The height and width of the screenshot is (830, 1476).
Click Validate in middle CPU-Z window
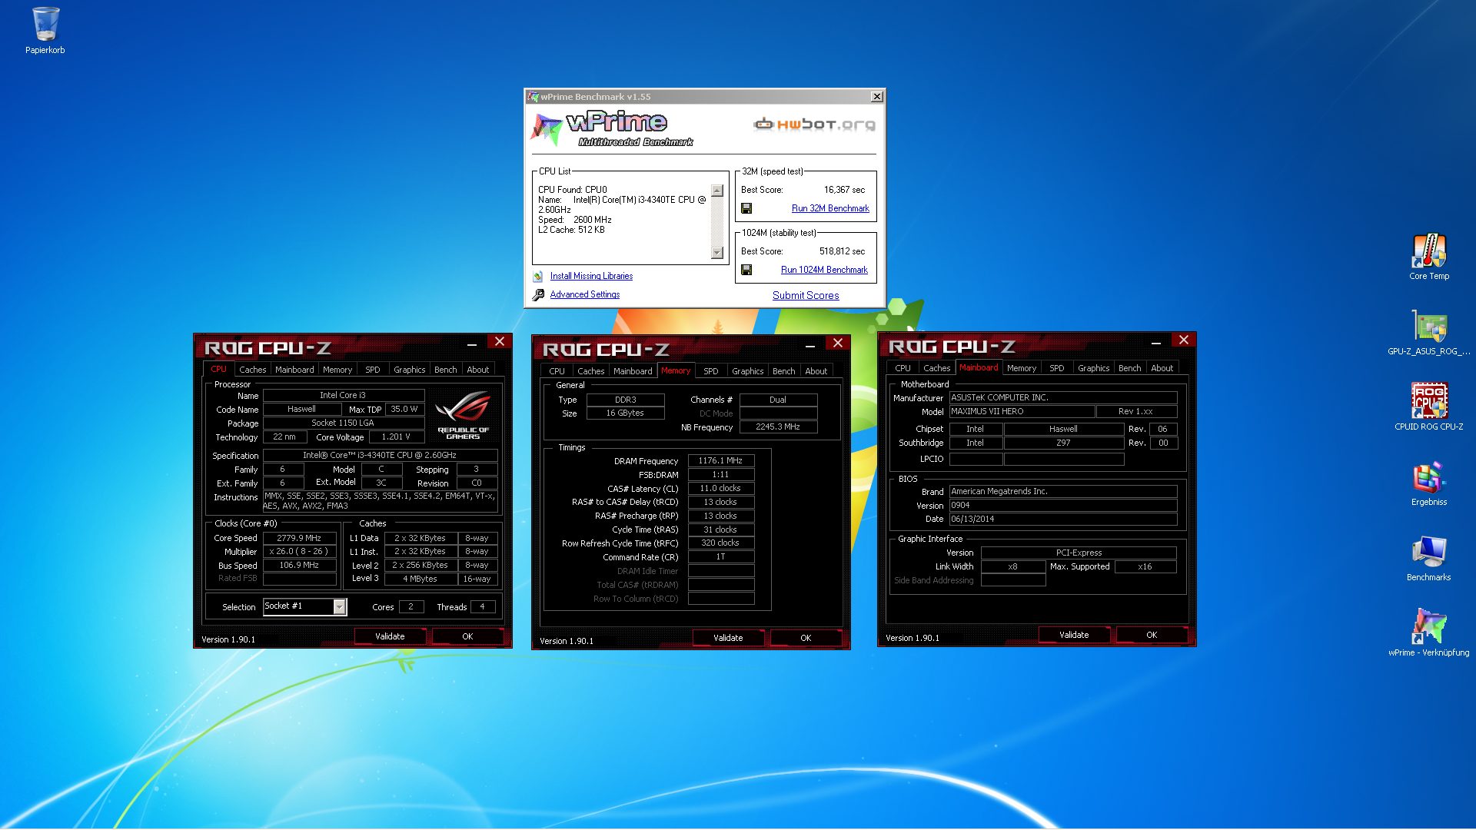click(x=728, y=638)
